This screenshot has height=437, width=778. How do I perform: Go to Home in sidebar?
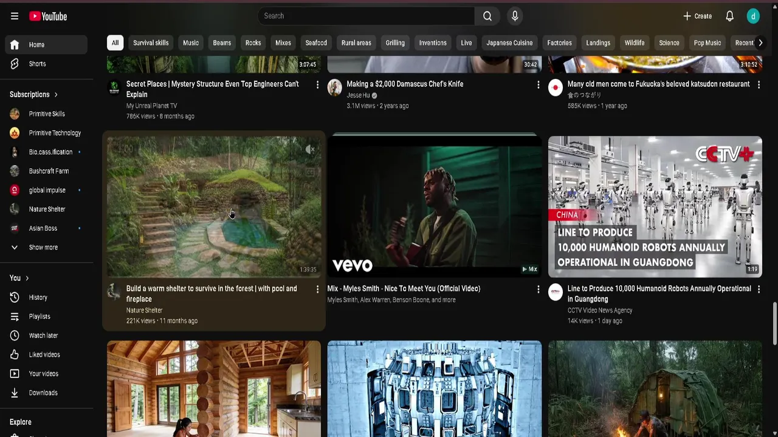[47, 45]
